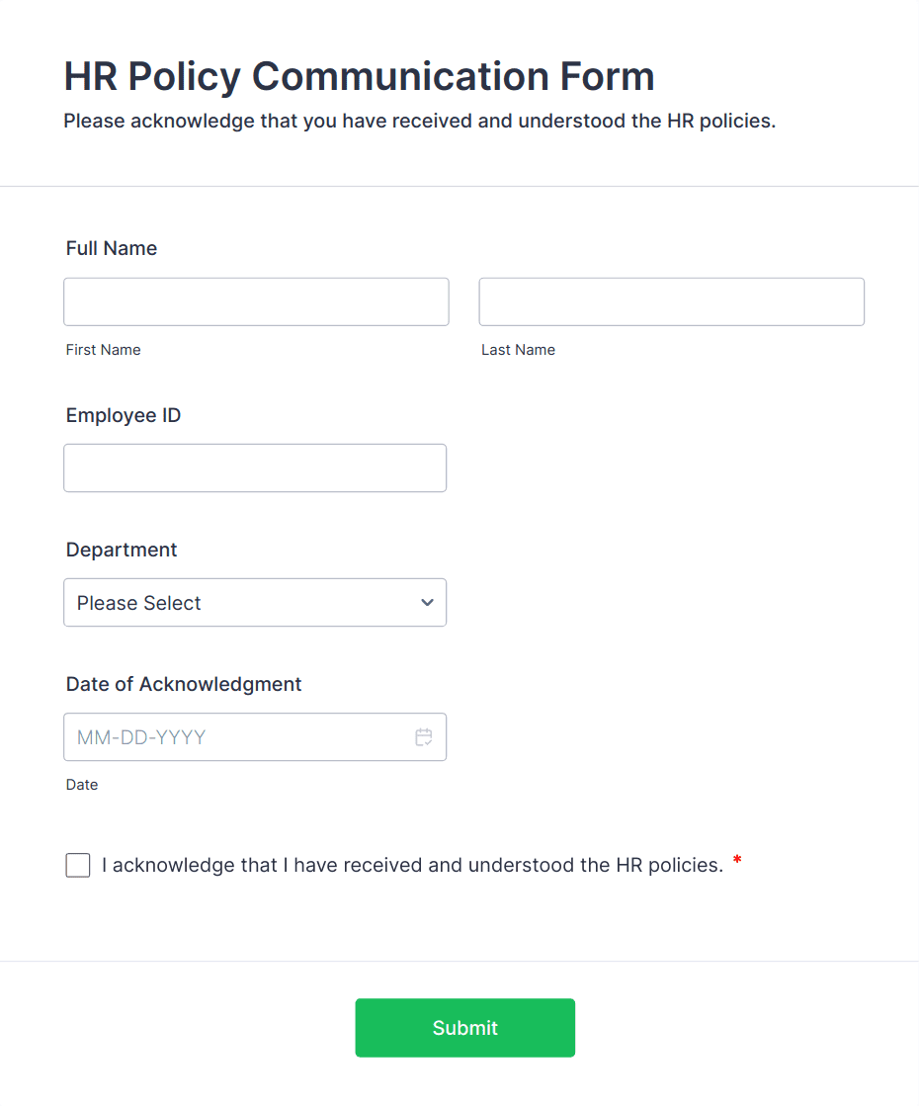Screen dimensions: 919x1106
Task: Click the 'Date' sublabel under date field
Action: pos(82,785)
